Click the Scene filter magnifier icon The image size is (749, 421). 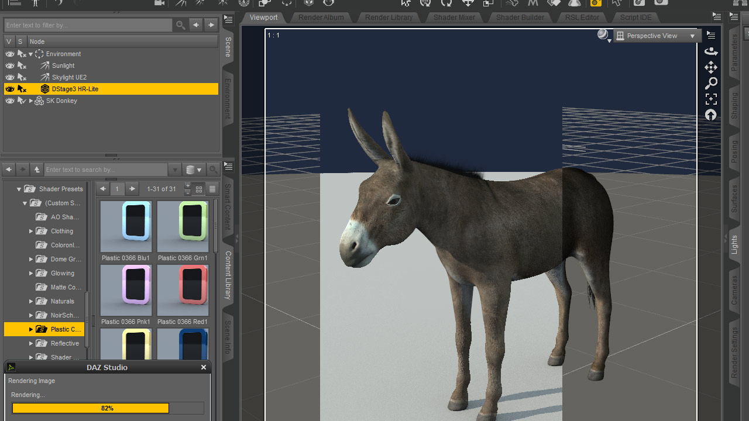click(181, 25)
